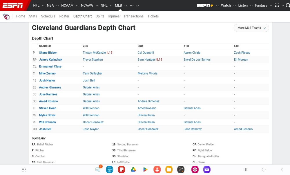Go to the Injuries tab
Image resolution: width=290 pixels, height=175 pixels.
(x=114, y=16)
